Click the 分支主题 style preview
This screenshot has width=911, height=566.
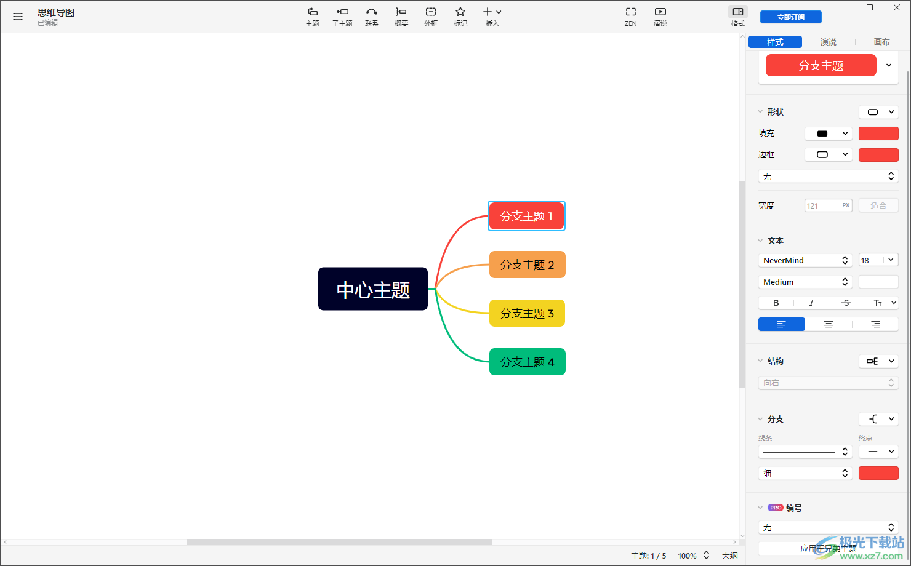pyautogui.click(x=821, y=65)
